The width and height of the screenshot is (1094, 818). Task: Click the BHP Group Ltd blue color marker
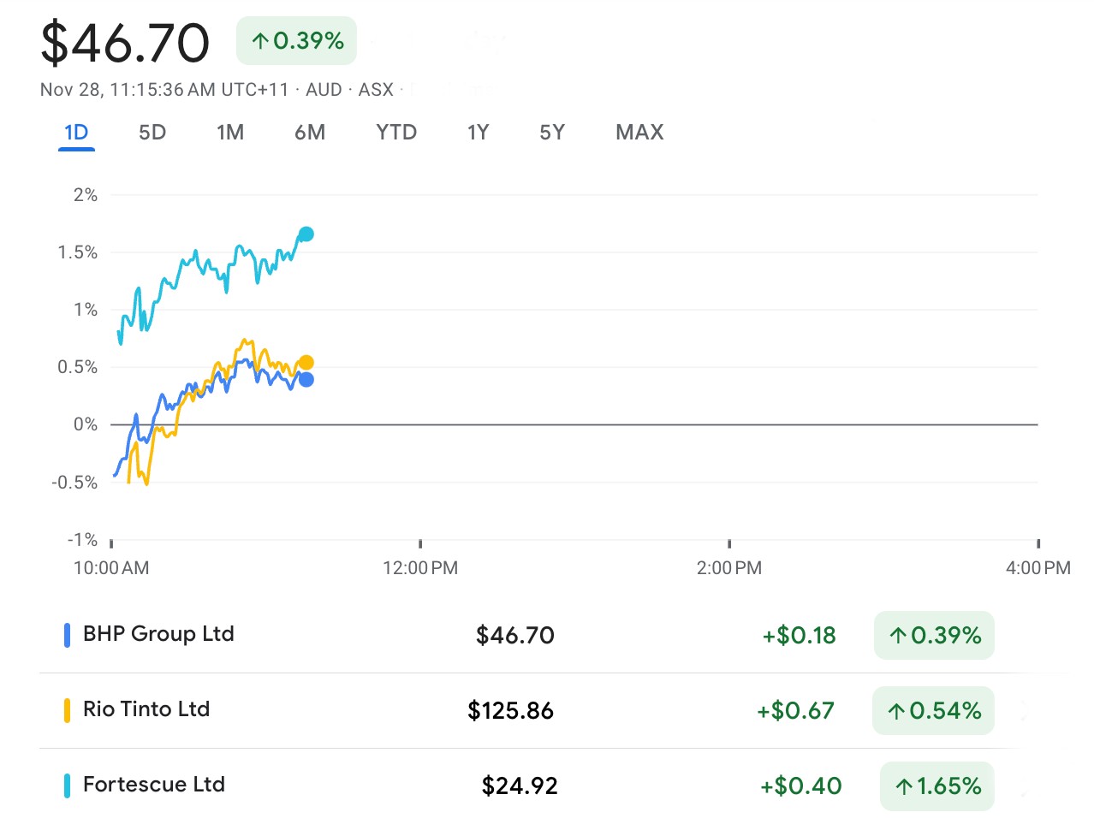coord(67,635)
